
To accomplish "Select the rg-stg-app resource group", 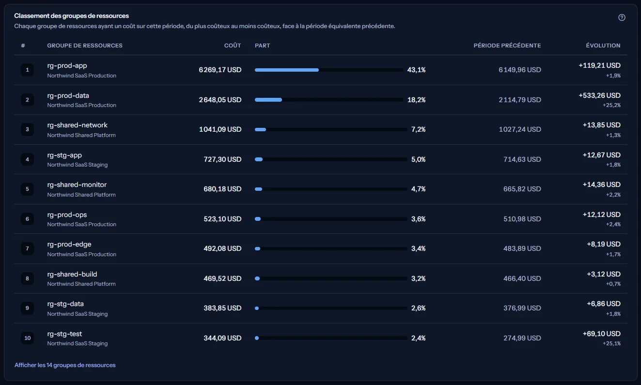I will pyautogui.click(x=64, y=155).
